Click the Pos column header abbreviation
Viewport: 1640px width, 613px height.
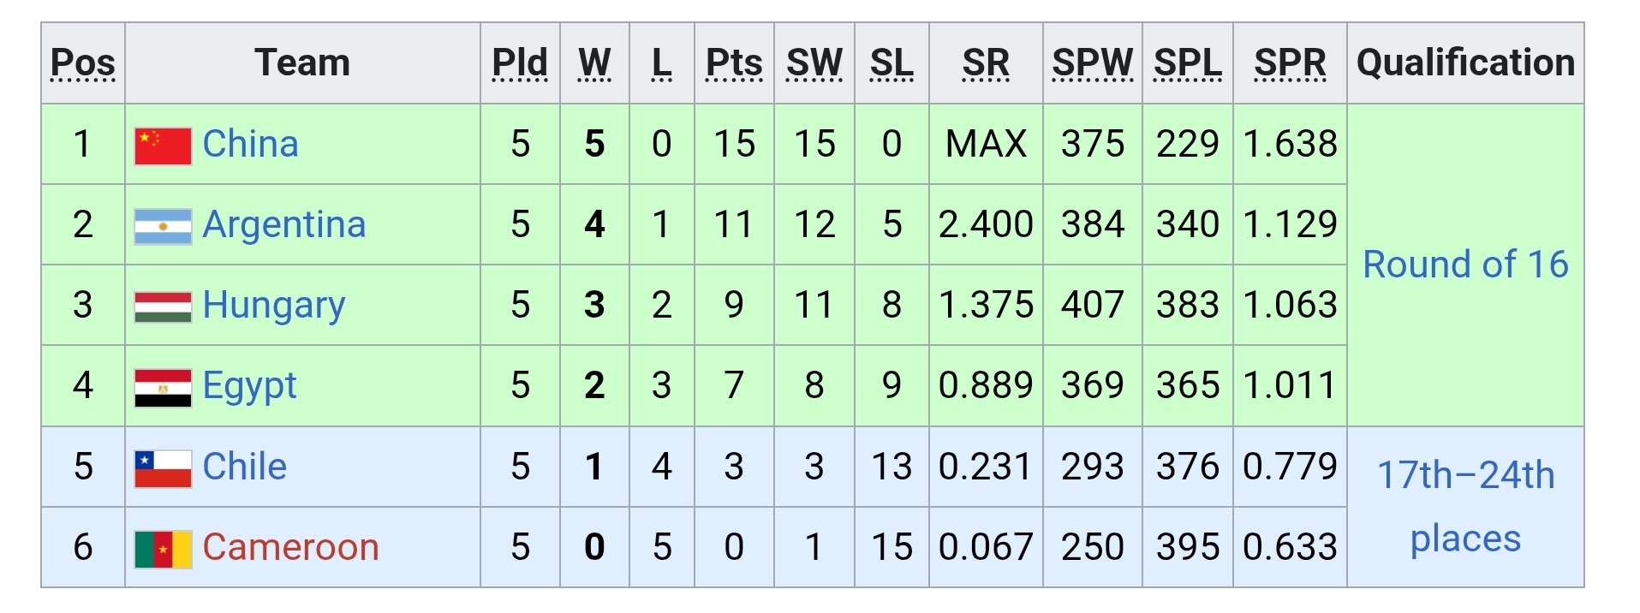(83, 62)
